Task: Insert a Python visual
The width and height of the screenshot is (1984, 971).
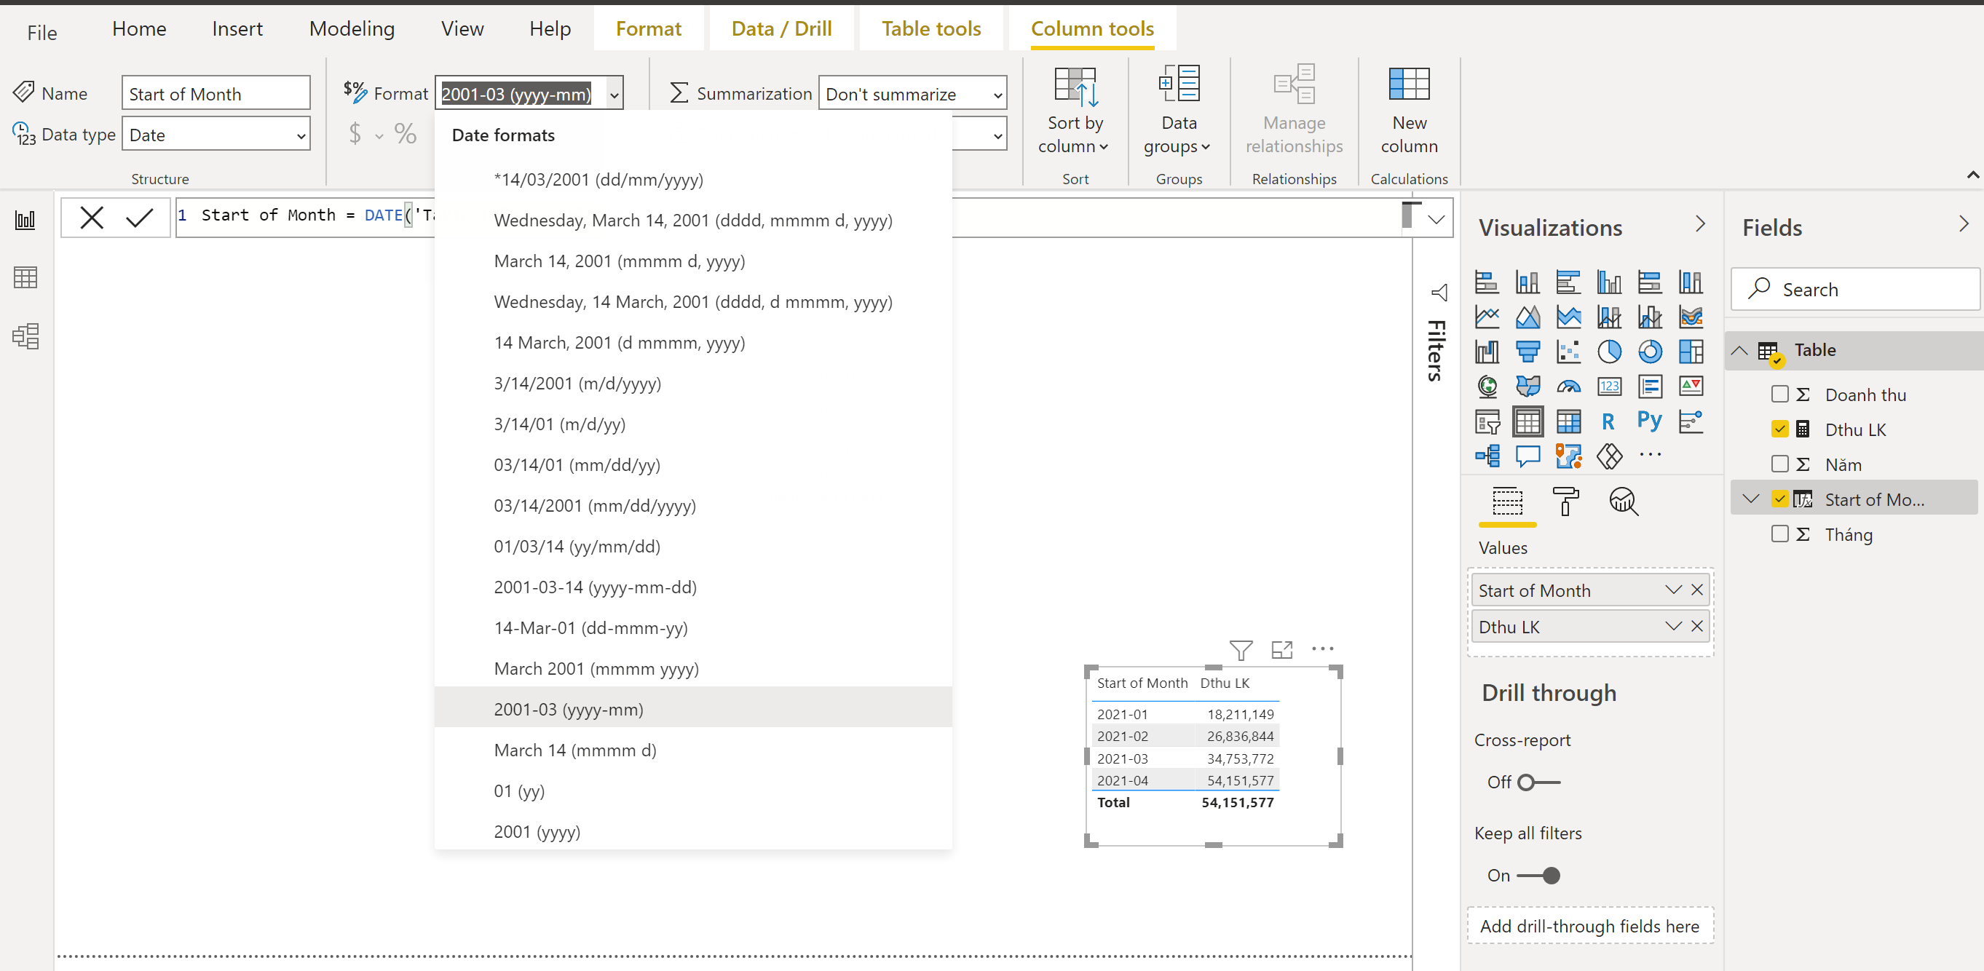Action: tap(1649, 421)
